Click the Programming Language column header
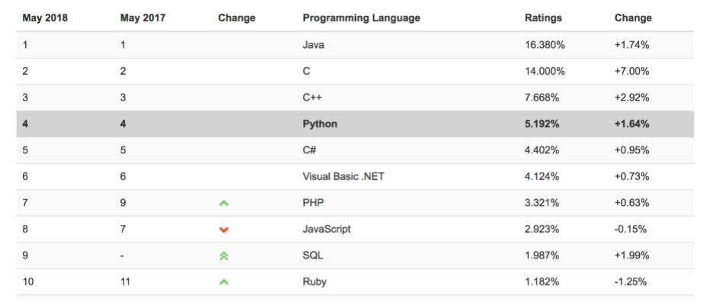 click(x=361, y=18)
